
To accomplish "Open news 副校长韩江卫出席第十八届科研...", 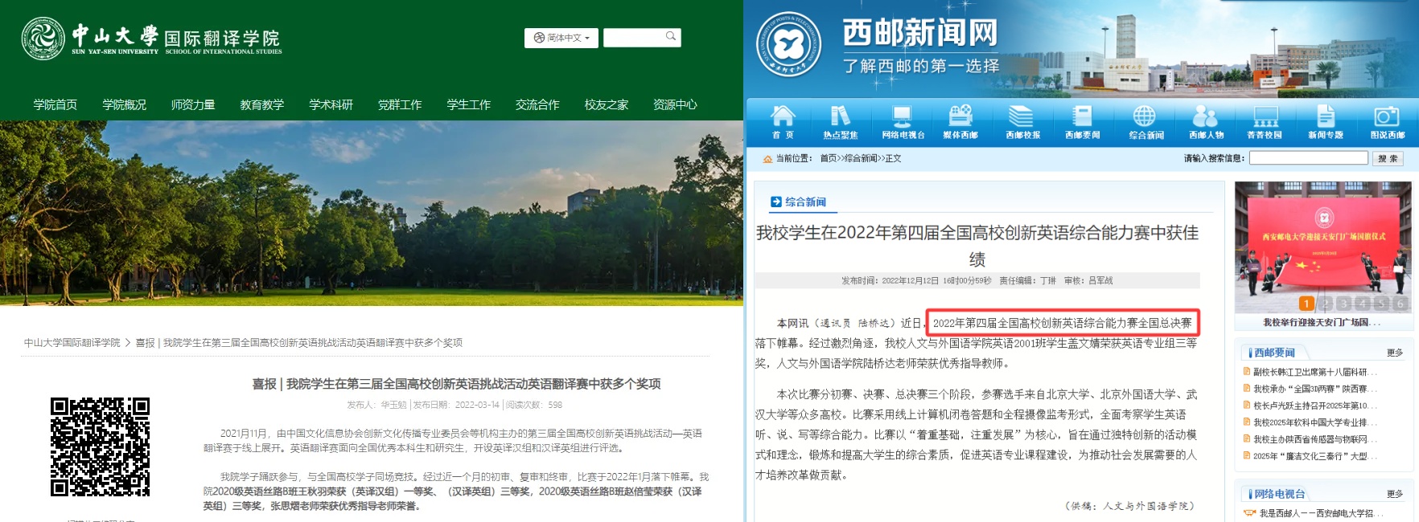I will point(1315,372).
